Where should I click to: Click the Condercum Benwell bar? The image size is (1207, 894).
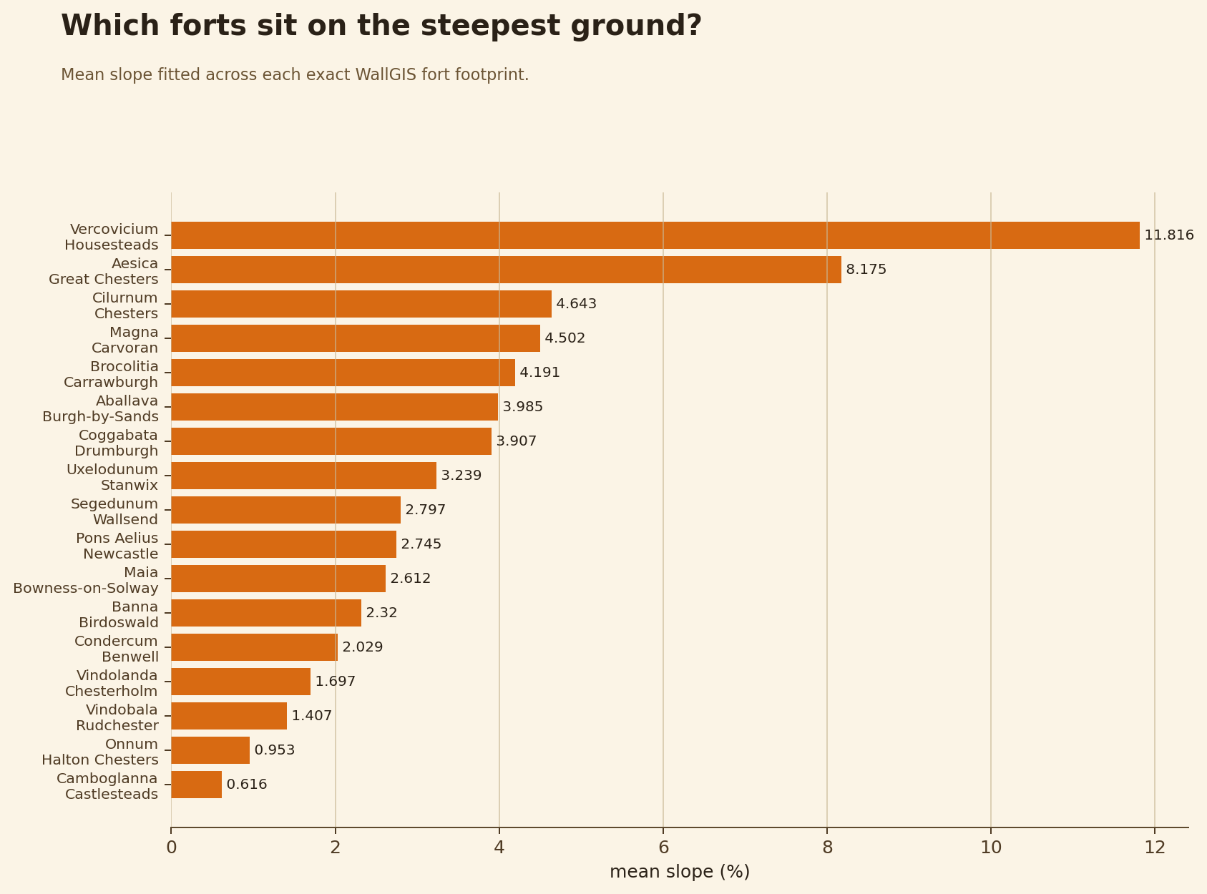coord(255,647)
